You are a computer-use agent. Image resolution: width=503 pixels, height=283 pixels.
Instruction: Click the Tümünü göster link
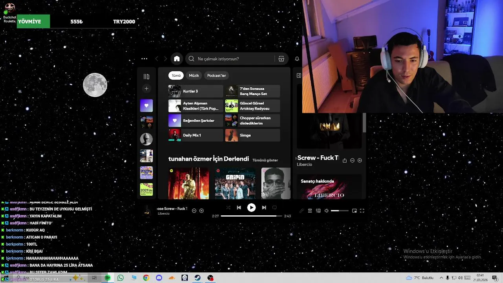coord(265,160)
